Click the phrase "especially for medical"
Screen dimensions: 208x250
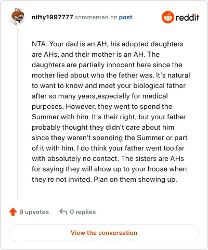pyautogui.click(x=133, y=96)
